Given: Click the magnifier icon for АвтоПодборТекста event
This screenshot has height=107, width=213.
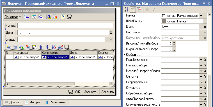Looking at the screenshot, I should pos(205,99).
